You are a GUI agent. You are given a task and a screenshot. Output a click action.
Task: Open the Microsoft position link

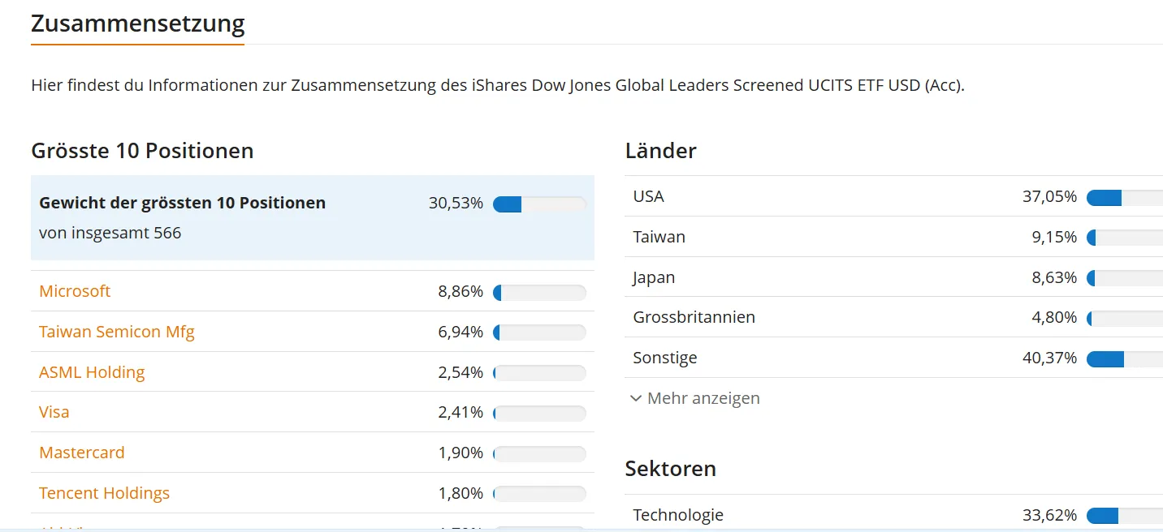pos(75,291)
